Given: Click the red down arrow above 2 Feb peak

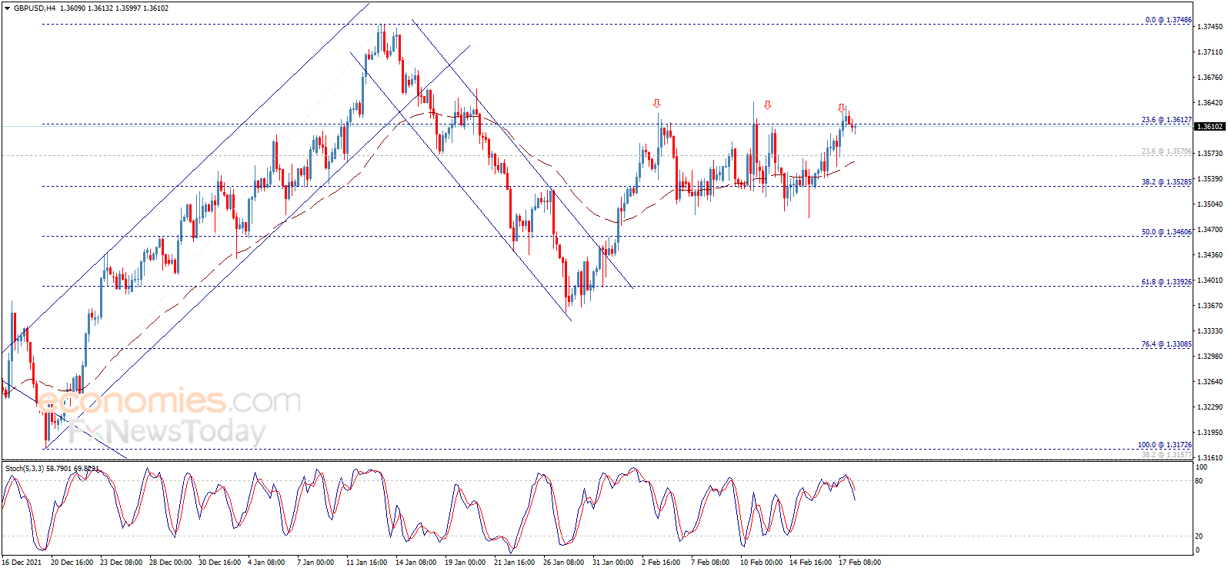Looking at the screenshot, I should tap(656, 103).
